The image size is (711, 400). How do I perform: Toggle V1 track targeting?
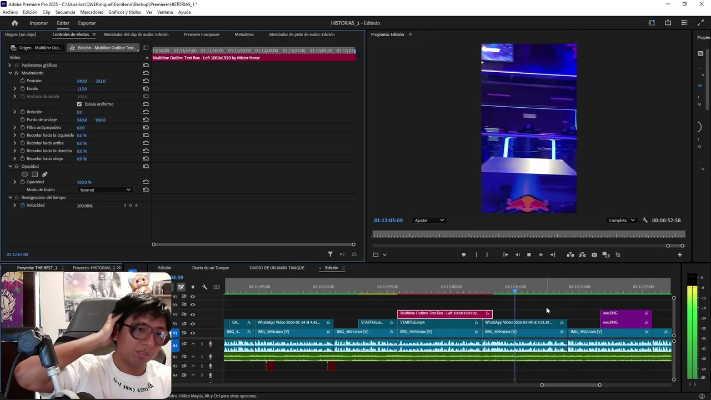click(x=175, y=333)
